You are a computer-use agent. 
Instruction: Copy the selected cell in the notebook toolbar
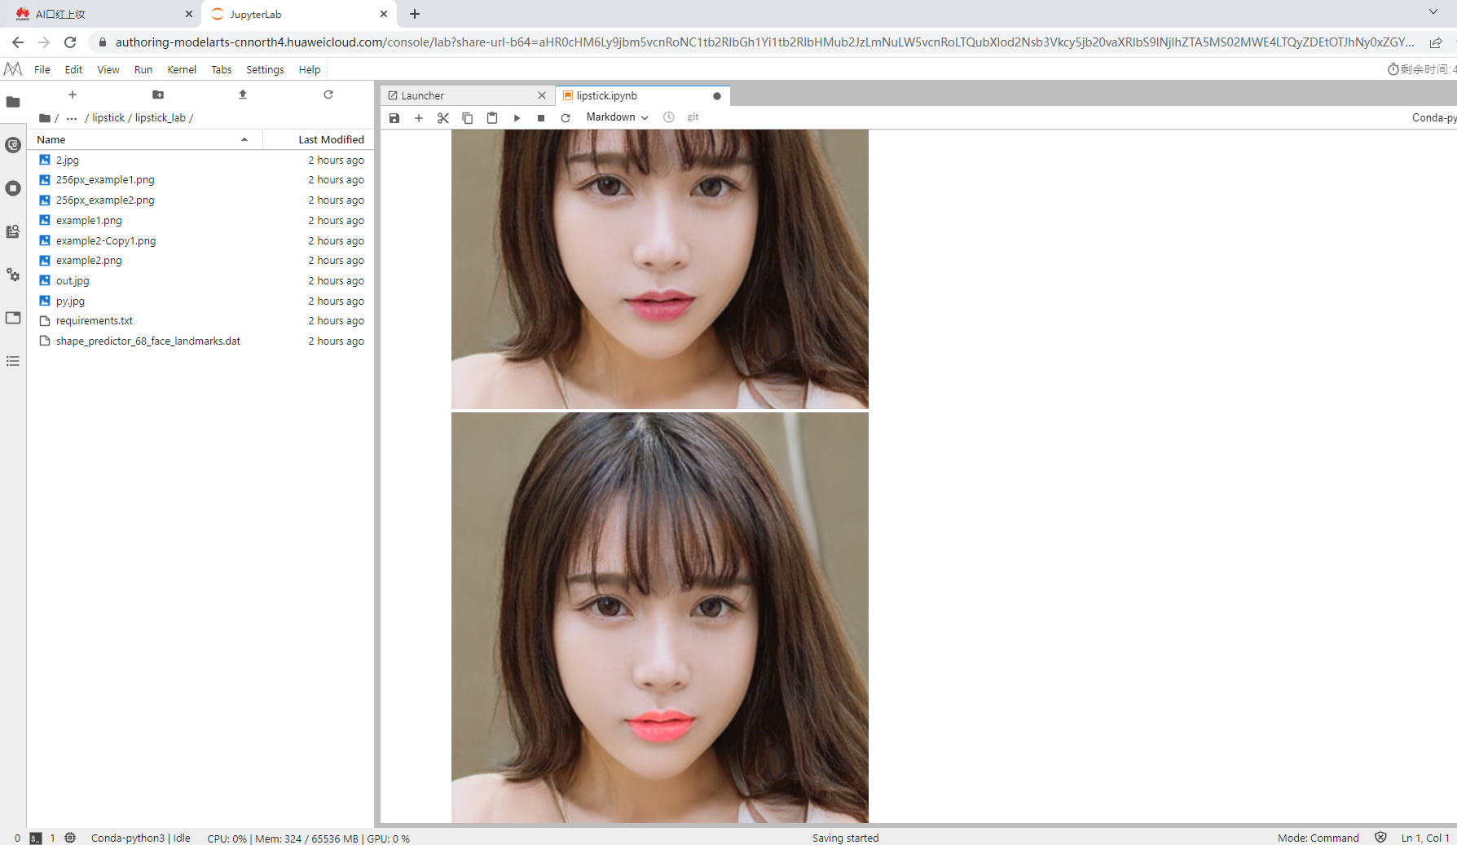point(468,118)
